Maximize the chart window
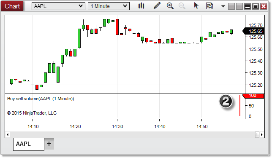This screenshot has height=158, width=272. click(x=256, y=6)
